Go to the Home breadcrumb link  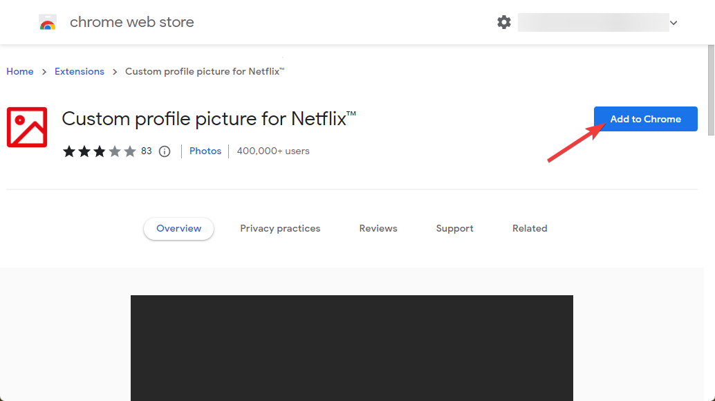coord(20,71)
